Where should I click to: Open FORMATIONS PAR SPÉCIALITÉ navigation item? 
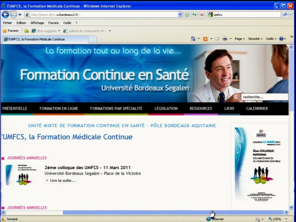coord(116,109)
